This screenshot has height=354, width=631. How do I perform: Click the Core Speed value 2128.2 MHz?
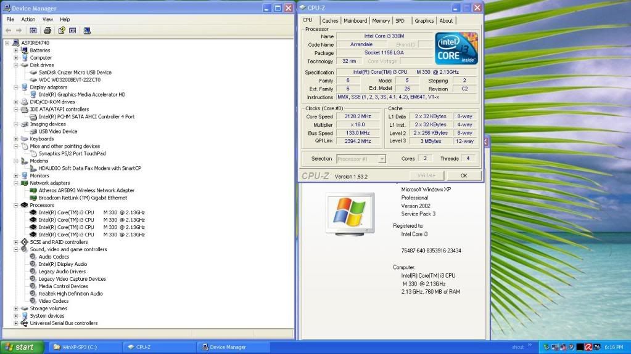(358, 116)
